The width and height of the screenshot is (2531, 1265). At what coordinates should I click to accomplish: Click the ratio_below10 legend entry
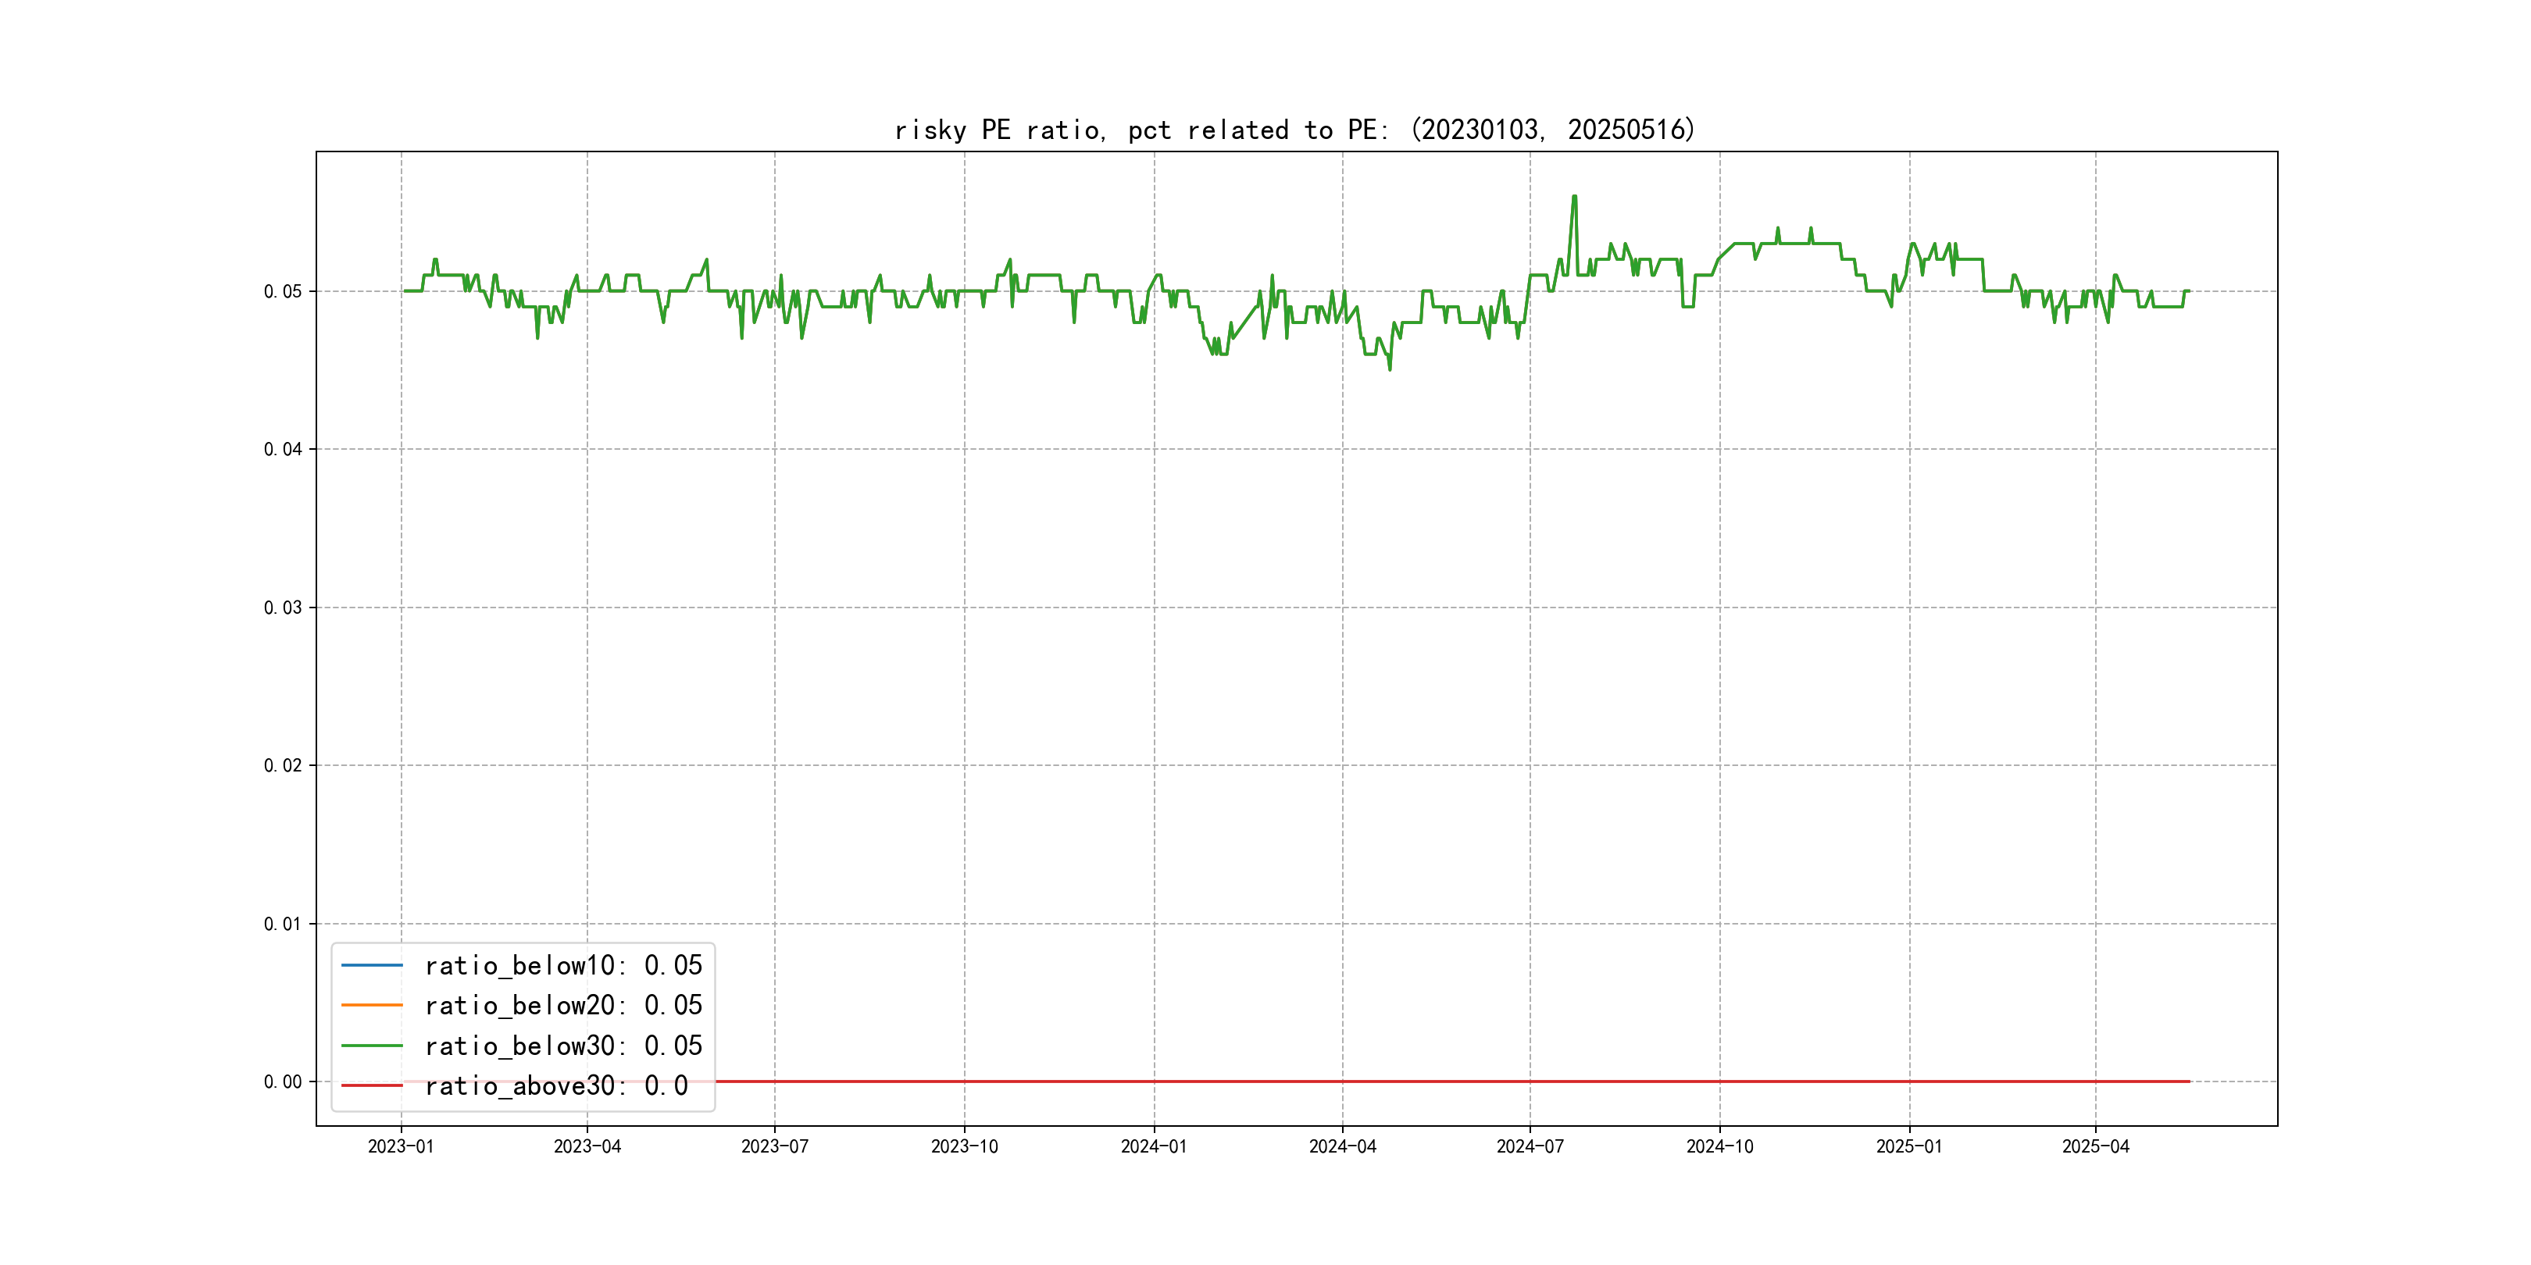point(563,965)
